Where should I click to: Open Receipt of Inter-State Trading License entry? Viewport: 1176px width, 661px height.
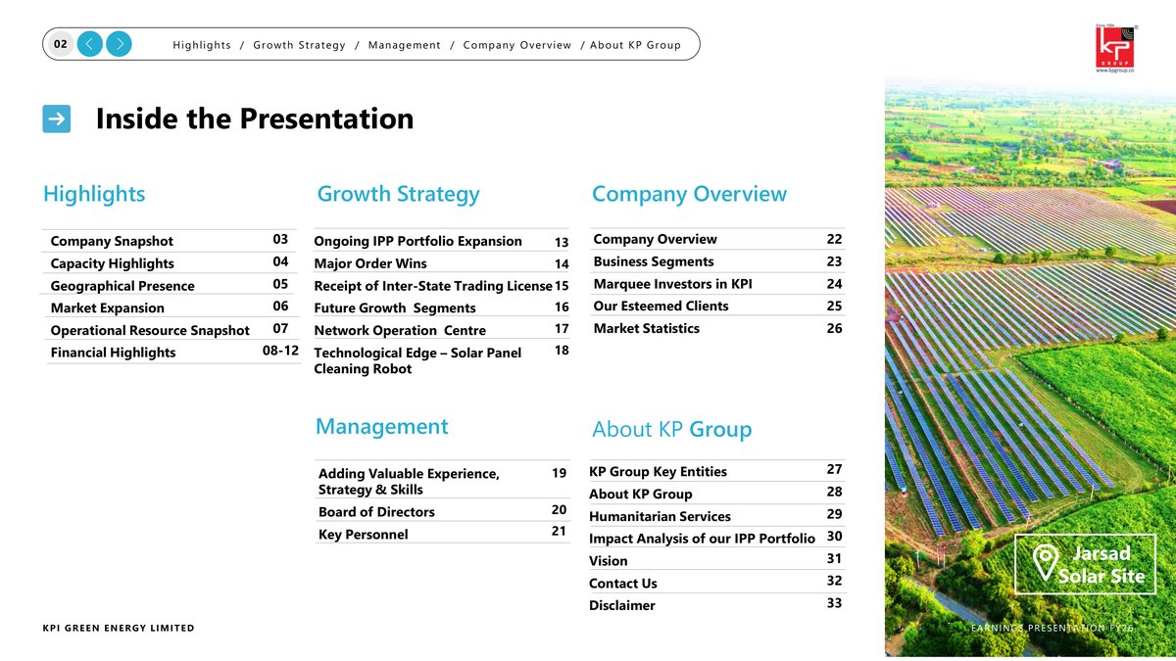click(x=433, y=286)
